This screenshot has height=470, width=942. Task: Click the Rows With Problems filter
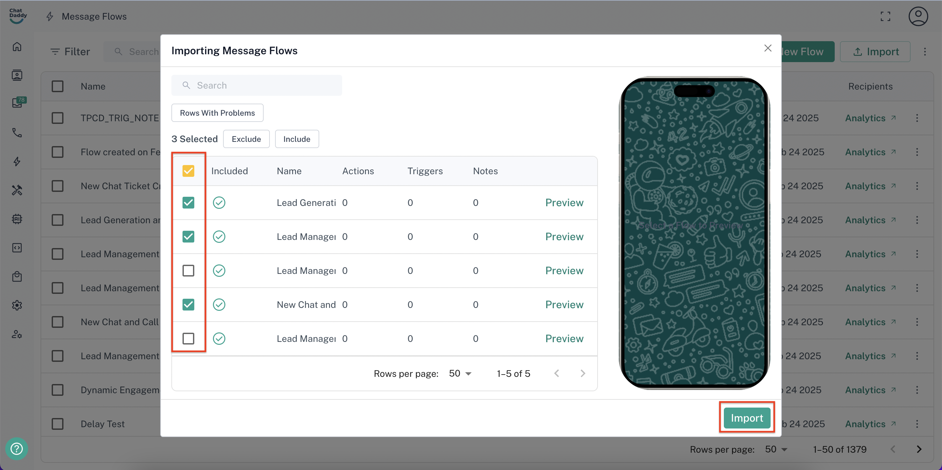coord(217,113)
